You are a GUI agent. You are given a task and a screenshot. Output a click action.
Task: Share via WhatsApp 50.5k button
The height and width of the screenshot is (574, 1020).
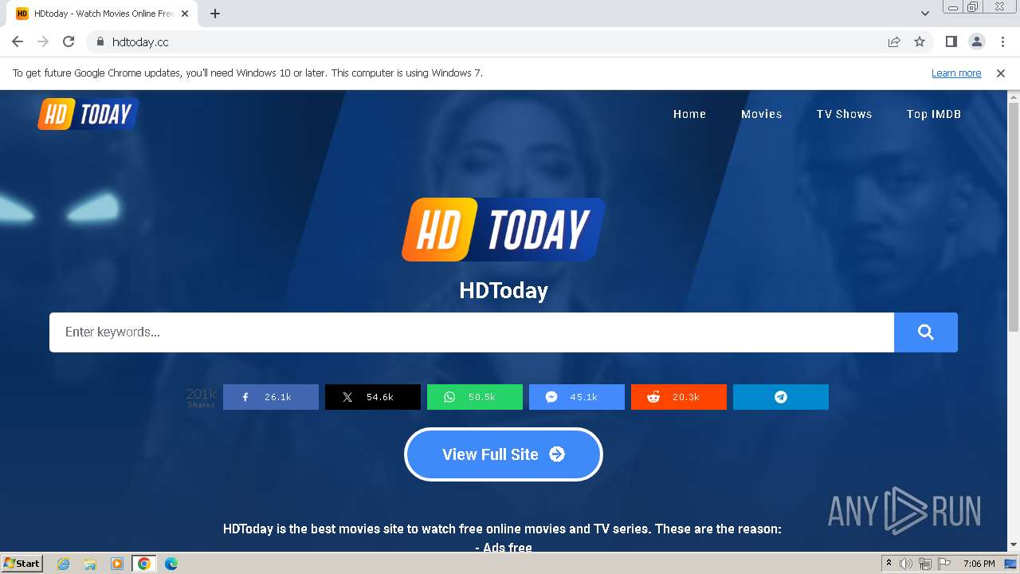(475, 397)
